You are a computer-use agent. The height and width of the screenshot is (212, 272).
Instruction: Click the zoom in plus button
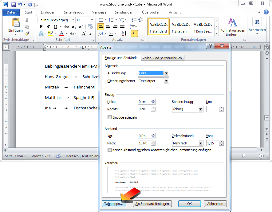tap(261, 156)
